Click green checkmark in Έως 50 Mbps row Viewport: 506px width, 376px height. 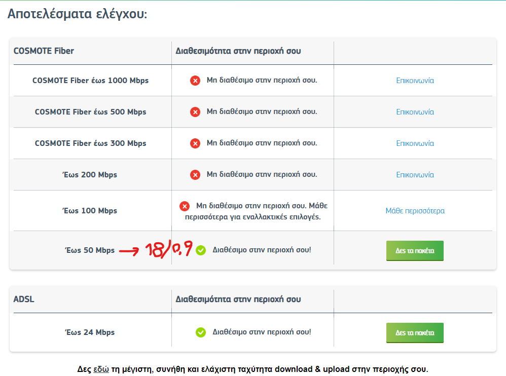coord(201,250)
